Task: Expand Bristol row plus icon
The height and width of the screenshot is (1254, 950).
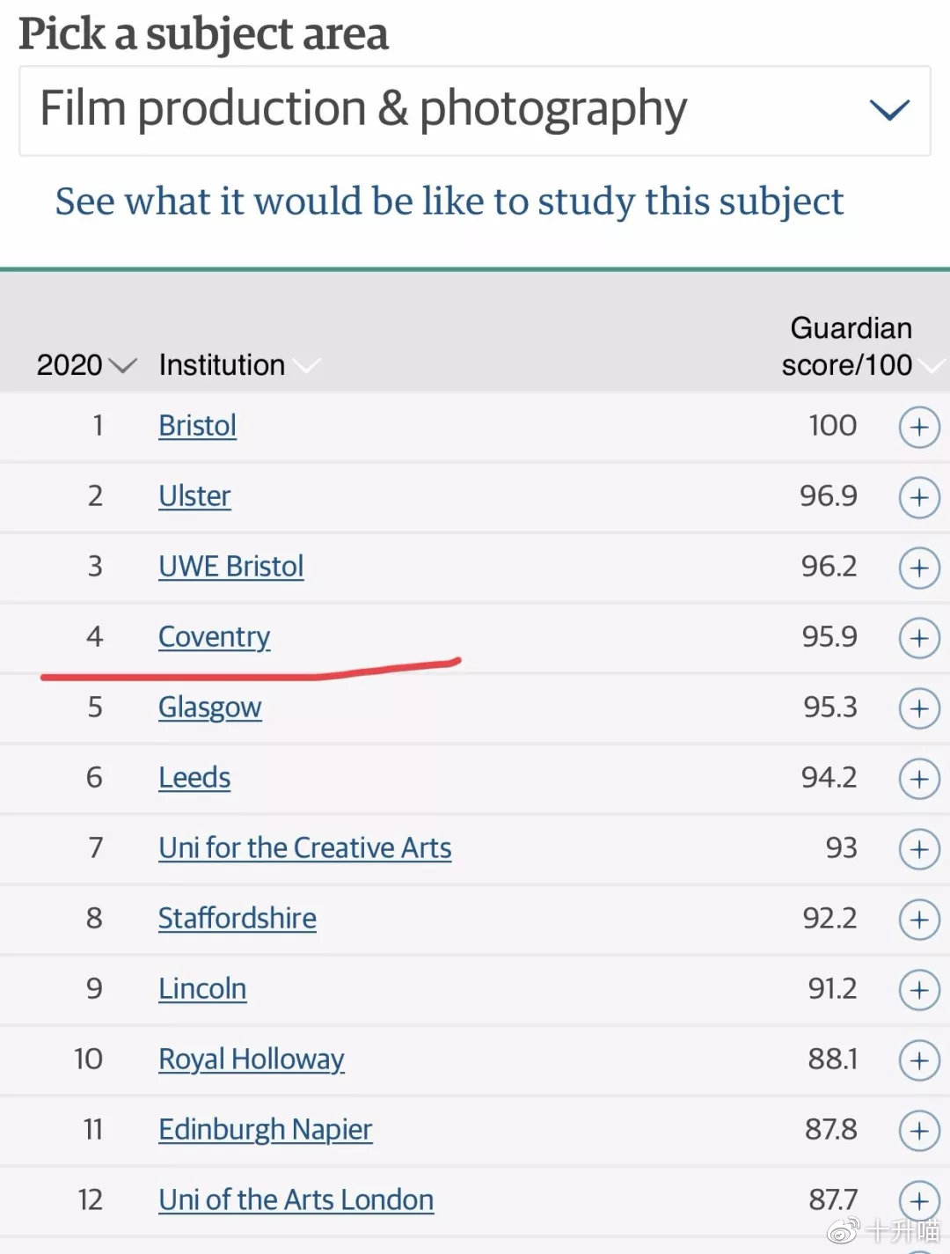Action: pyautogui.click(x=919, y=427)
